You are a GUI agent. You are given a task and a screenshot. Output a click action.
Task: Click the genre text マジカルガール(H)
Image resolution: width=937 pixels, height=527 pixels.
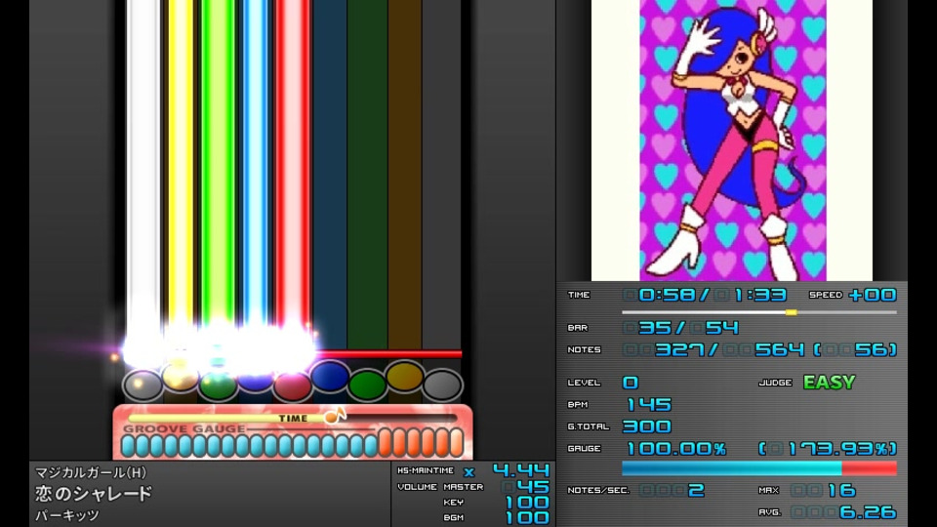(91, 472)
